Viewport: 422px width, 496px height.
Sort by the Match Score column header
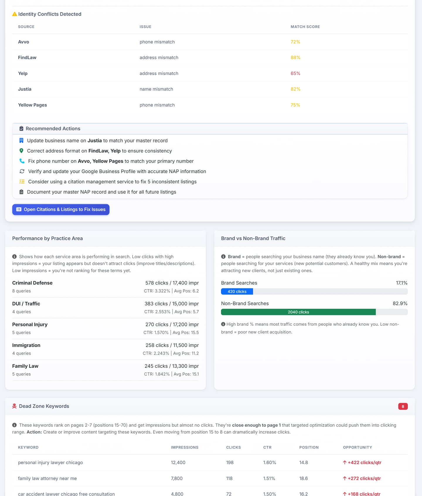coord(305,27)
